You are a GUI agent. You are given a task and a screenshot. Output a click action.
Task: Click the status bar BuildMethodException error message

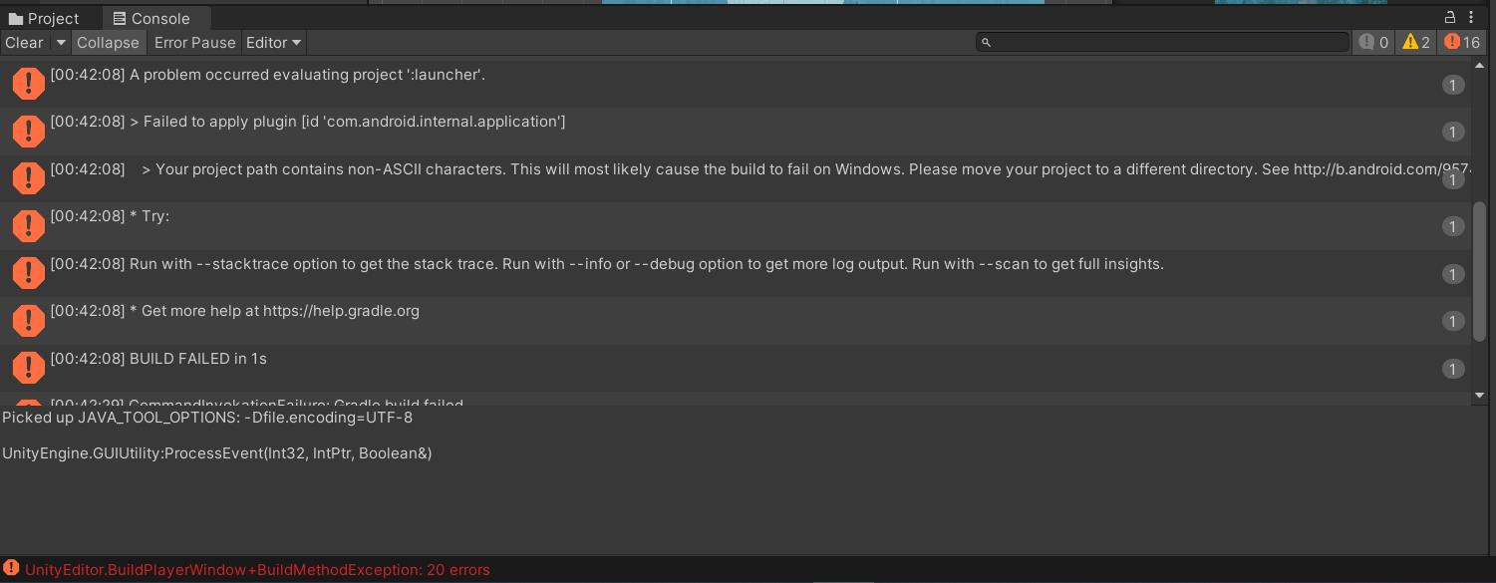click(257, 570)
